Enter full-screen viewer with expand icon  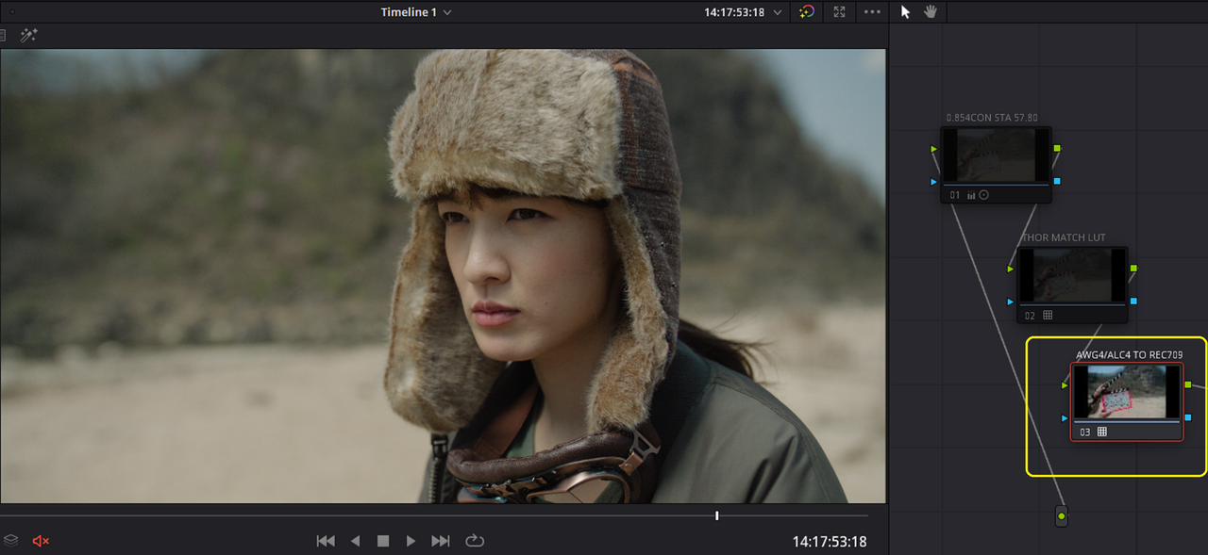click(839, 12)
